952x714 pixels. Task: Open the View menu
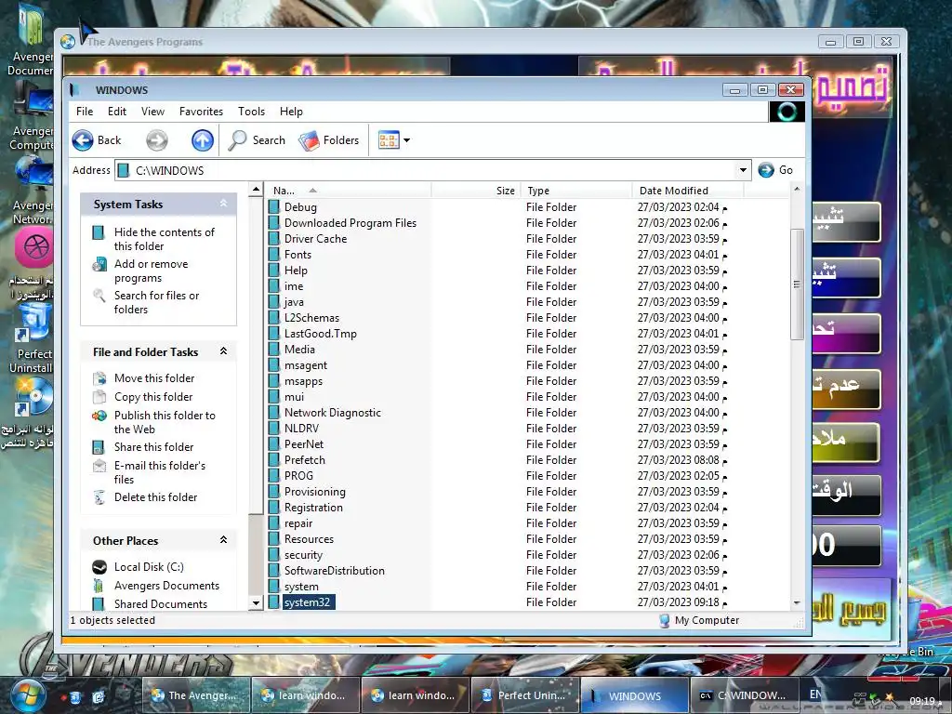(x=153, y=112)
